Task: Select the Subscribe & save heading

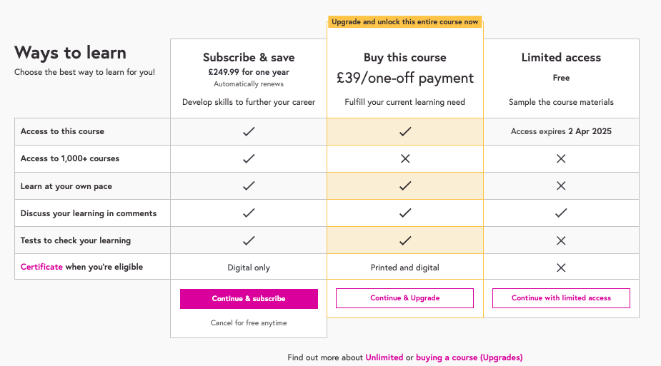Action: click(x=249, y=58)
